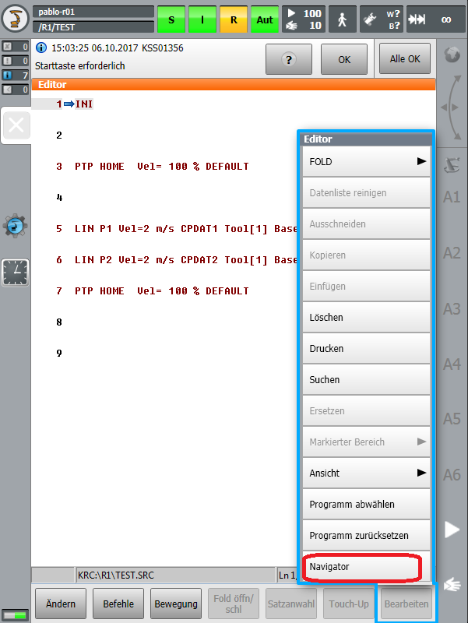Viewport: 468px width, 623px height.
Task: Click the clock icon on left sidebar
Action: [15, 272]
